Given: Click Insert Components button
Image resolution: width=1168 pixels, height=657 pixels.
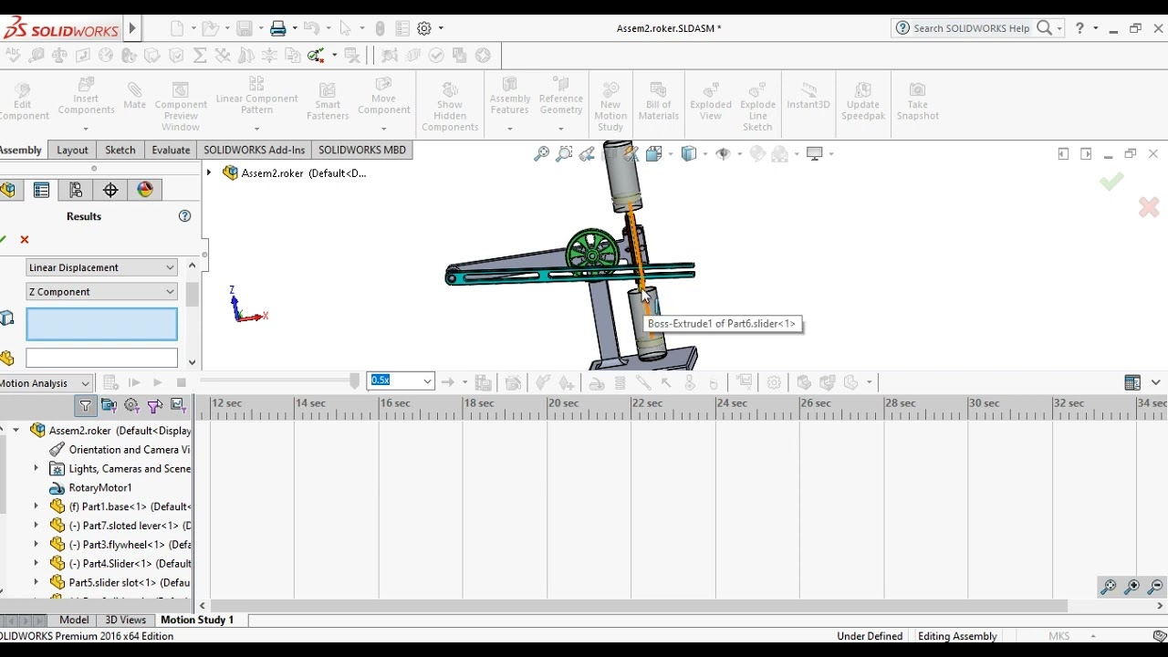Looking at the screenshot, I should 86,97.
